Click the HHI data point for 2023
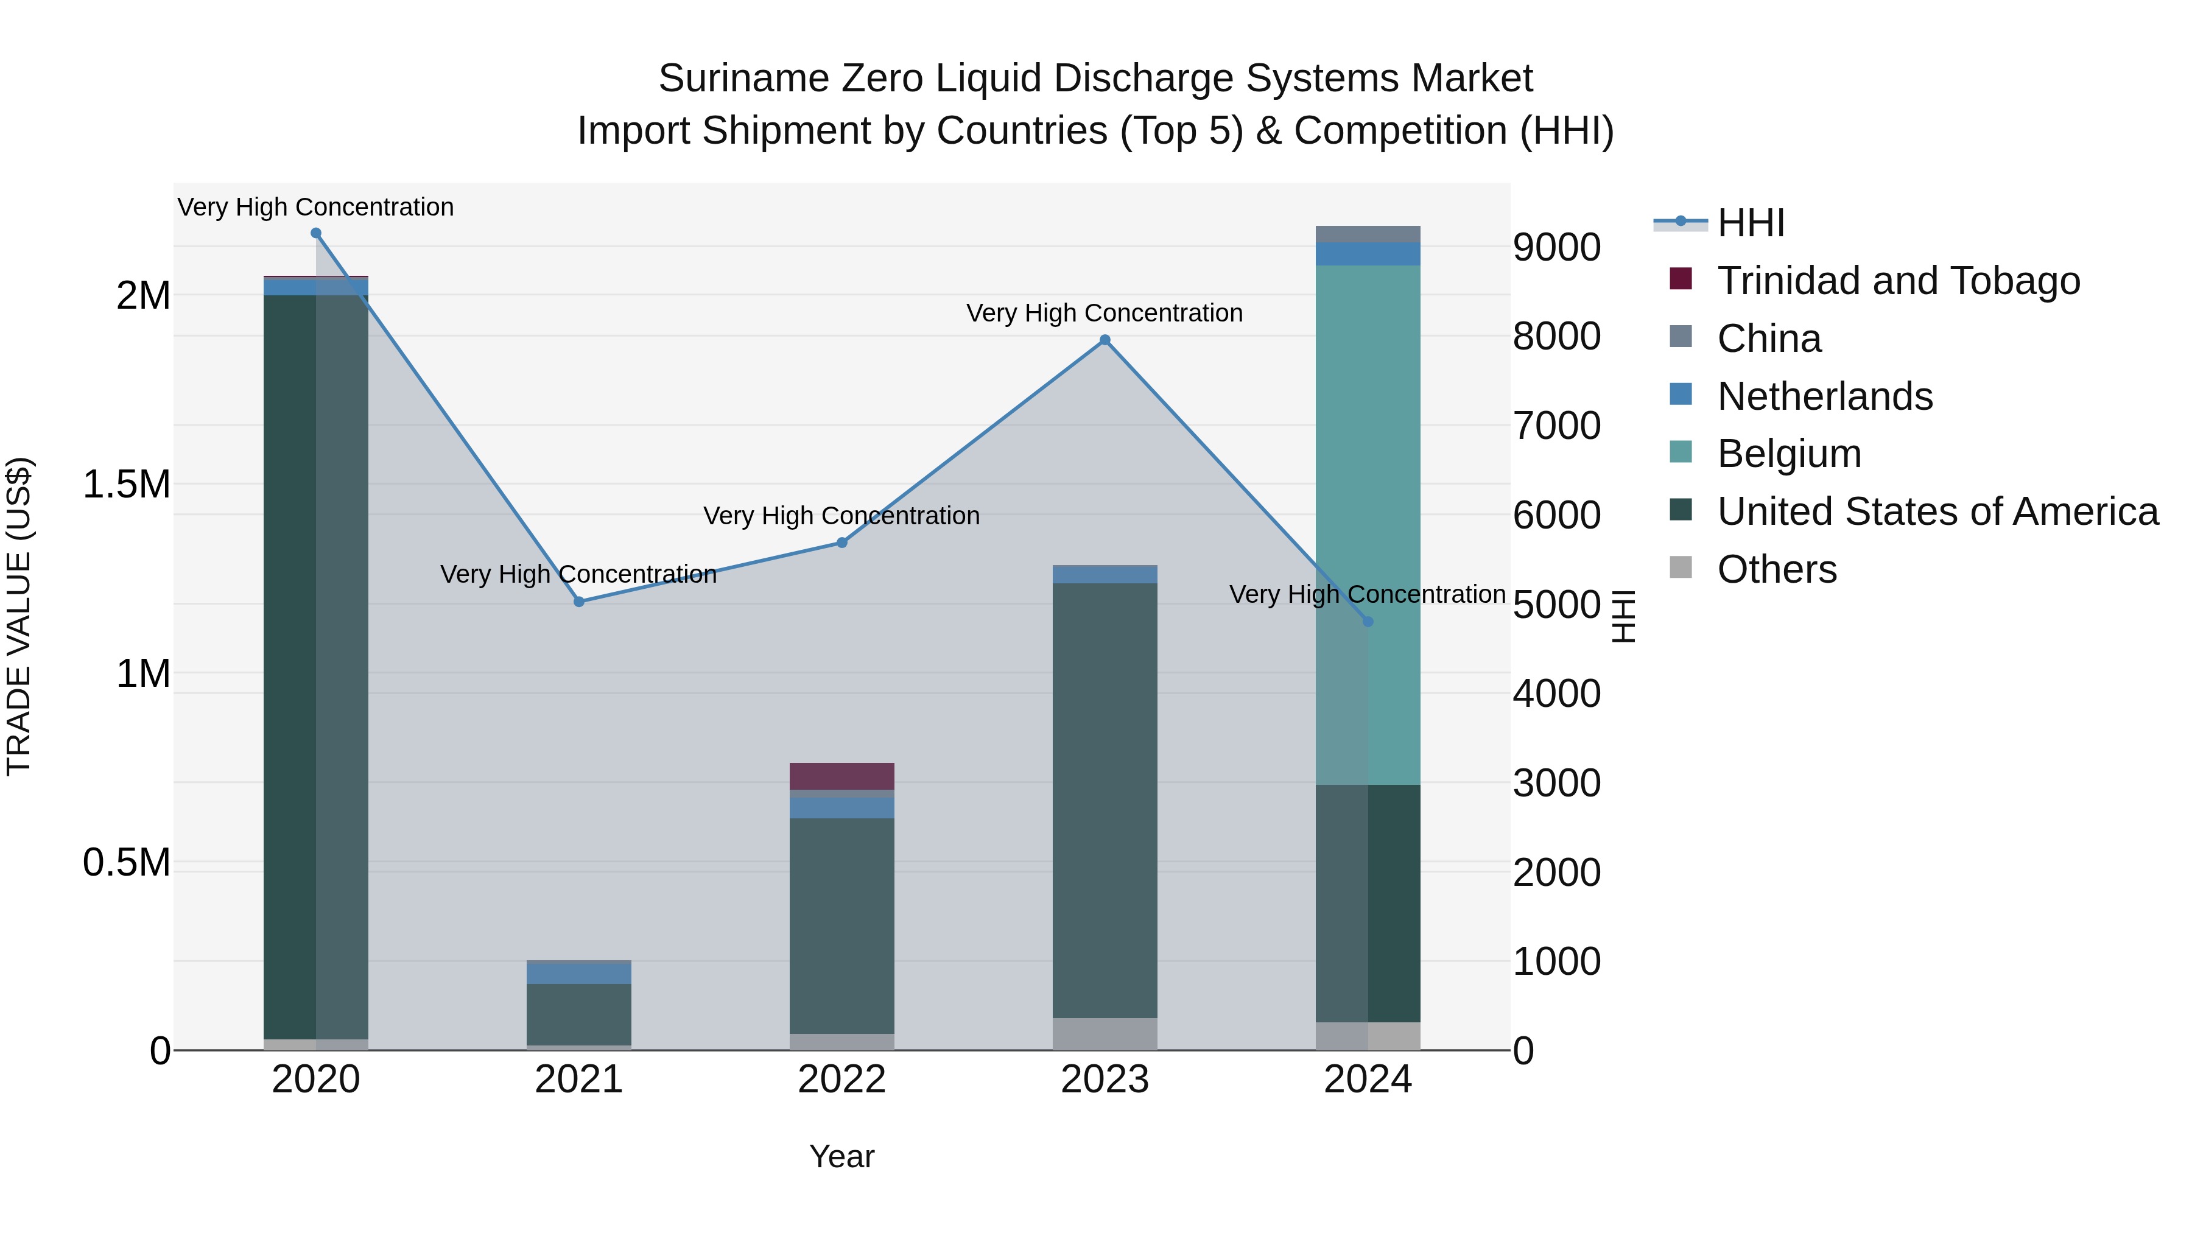Viewport: 2192px width, 1233px height. [1105, 340]
